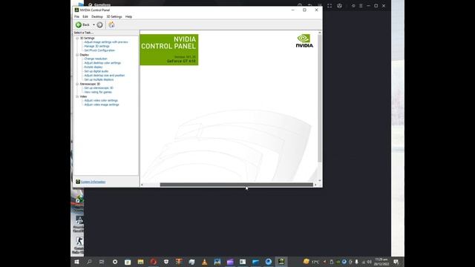
Task: Collapse the Stereoscopic 3D tree node
Action: point(77,84)
